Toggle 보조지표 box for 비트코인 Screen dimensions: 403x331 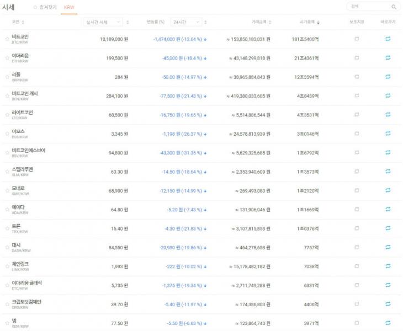[x=357, y=39]
